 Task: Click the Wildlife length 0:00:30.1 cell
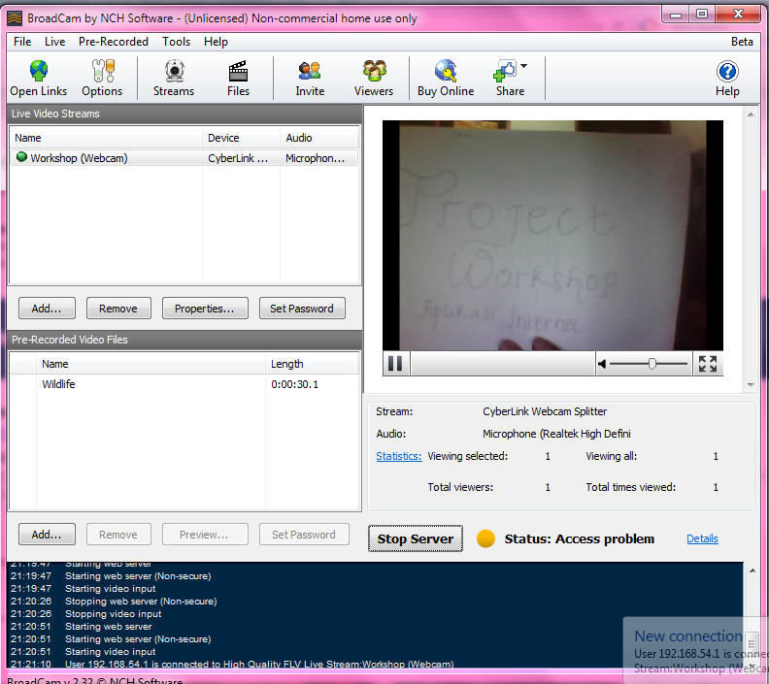pyautogui.click(x=295, y=384)
